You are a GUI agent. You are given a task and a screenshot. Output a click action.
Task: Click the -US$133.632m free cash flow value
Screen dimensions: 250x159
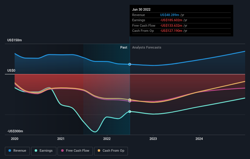point(171,25)
